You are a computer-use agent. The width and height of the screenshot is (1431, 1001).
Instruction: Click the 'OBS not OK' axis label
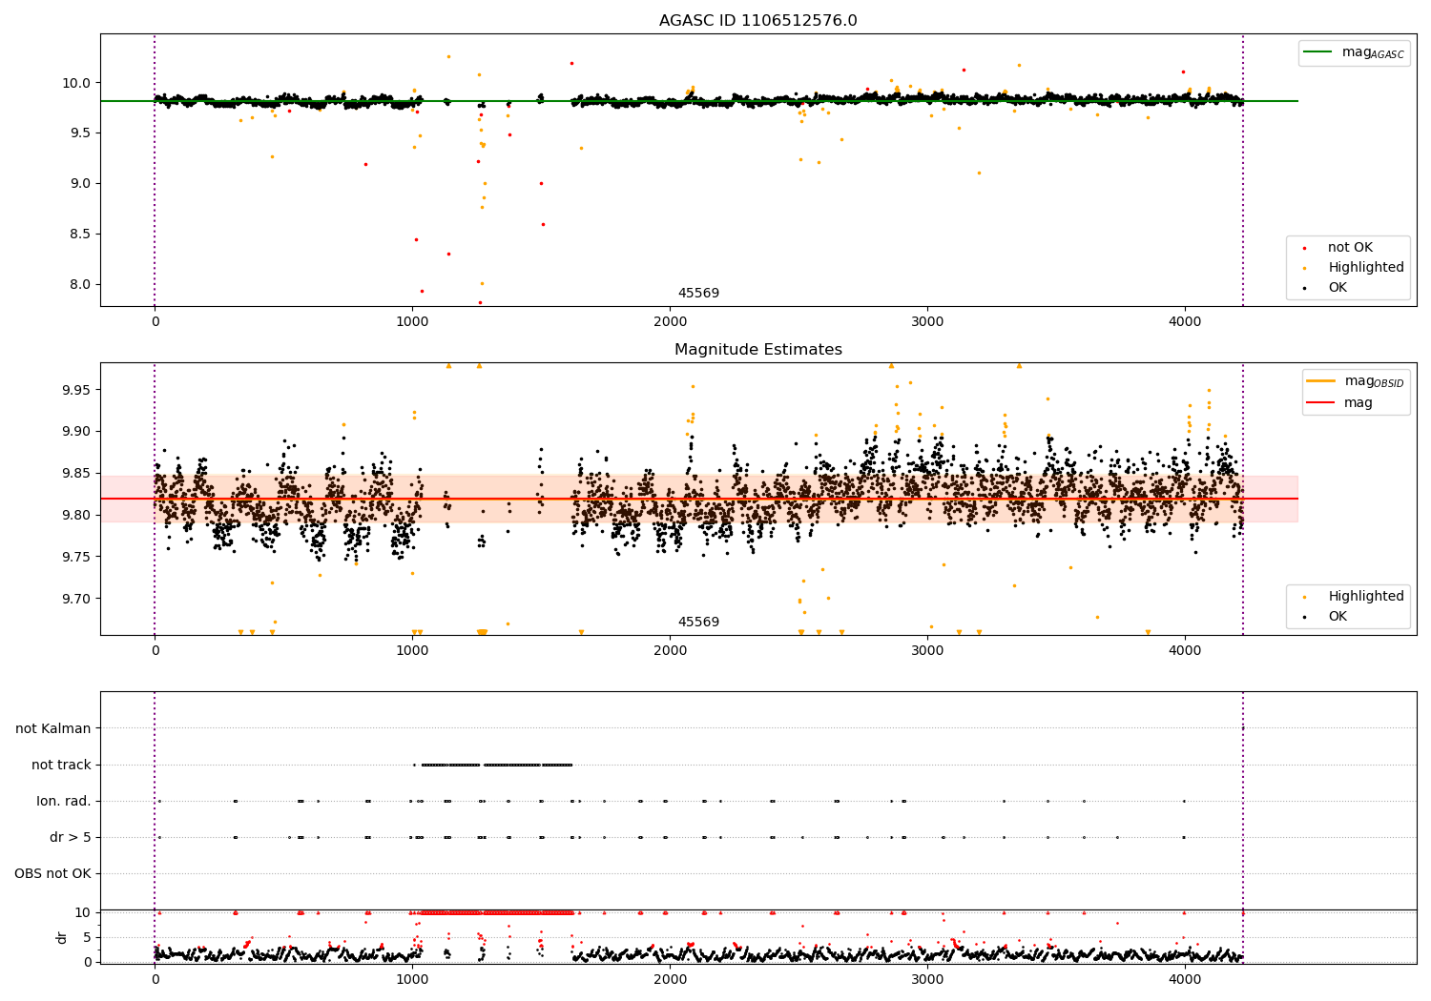coord(52,873)
